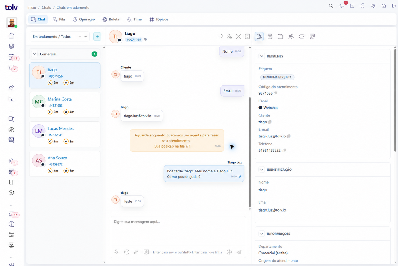The image size is (398, 266).
Task: Open notifications bell with badge 1
Action: tap(342, 6)
